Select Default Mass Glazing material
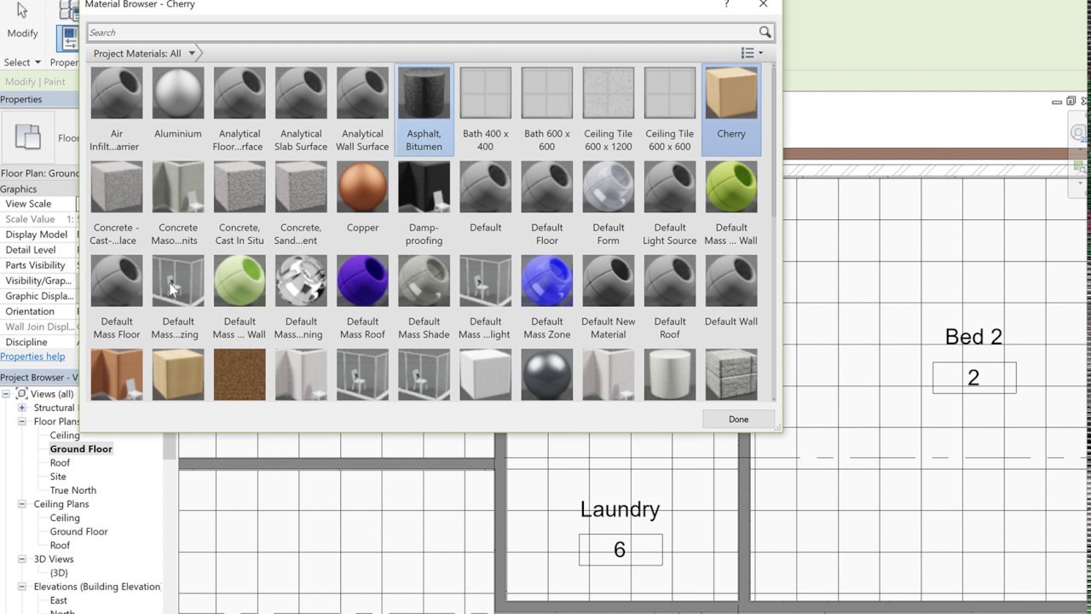The height and width of the screenshot is (614, 1091). (x=178, y=297)
